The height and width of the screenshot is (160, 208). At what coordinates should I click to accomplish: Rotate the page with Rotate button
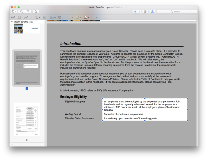point(145,11)
